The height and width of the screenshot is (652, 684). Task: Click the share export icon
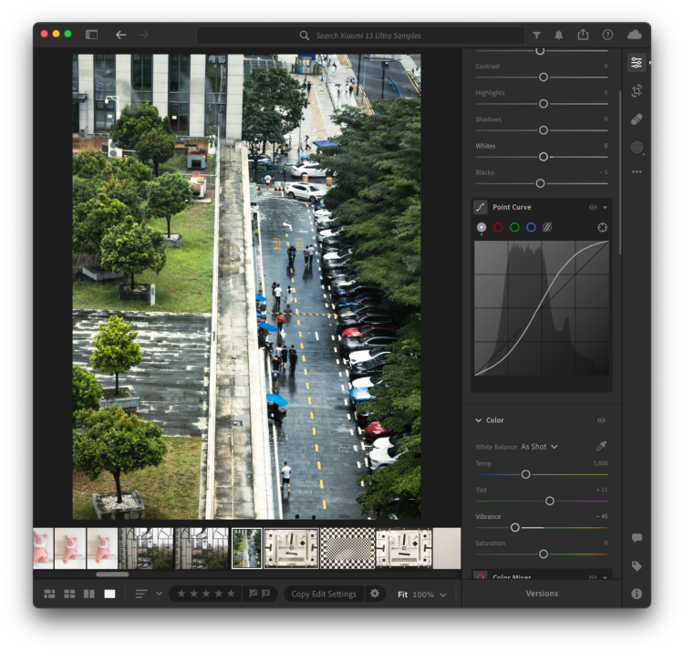tap(584, 35)
